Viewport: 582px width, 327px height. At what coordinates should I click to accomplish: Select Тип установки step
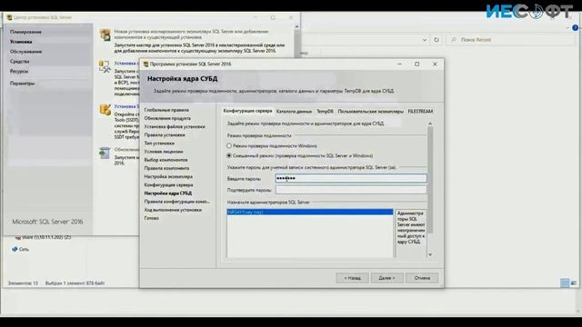pos(159,144)
